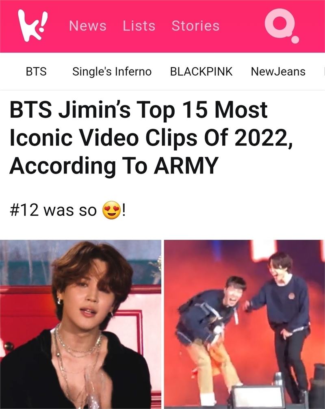The image size is (325, 409).
Task: Go to the Lists section
Action: pyautogui.click(x=139, y=26)
